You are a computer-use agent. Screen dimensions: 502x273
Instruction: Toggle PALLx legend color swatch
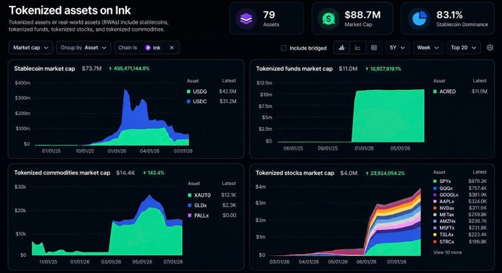(x=190, y=215)
